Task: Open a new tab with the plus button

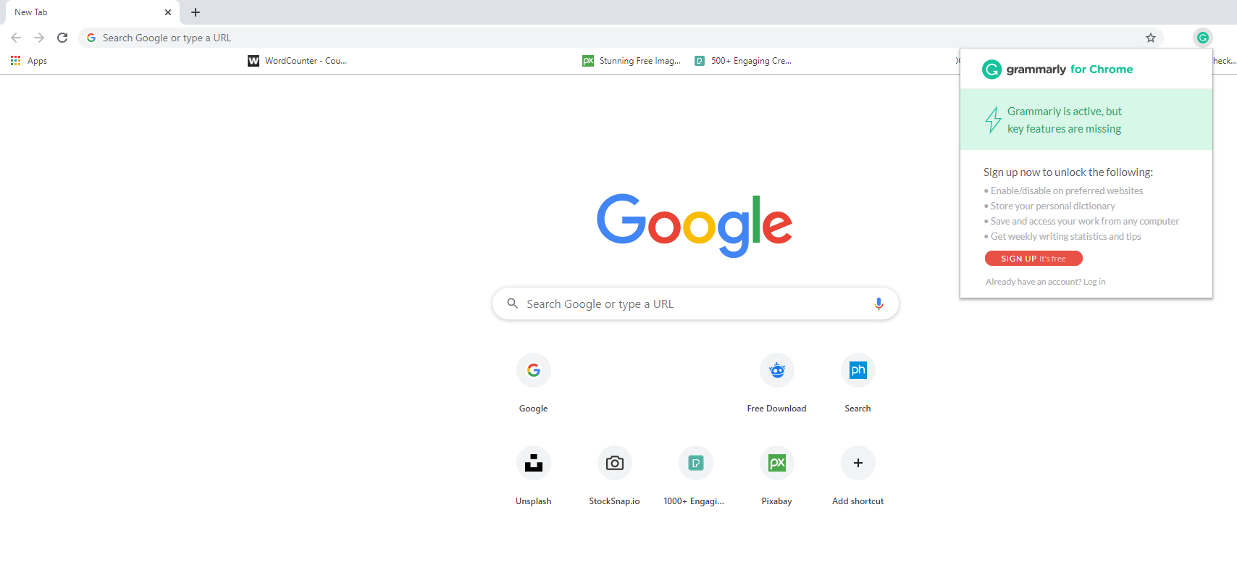Action: point(196,12)
